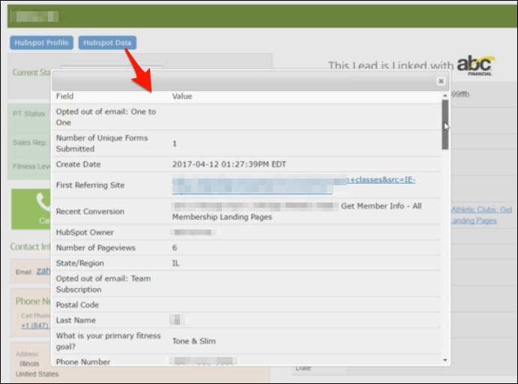The image size is (518, 384).
Task: Click the scrollbar down arrow in popup
Action: pos(445,360)
